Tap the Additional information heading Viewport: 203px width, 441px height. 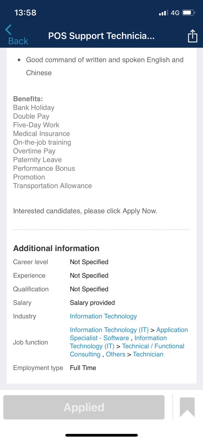click(56, 248)
